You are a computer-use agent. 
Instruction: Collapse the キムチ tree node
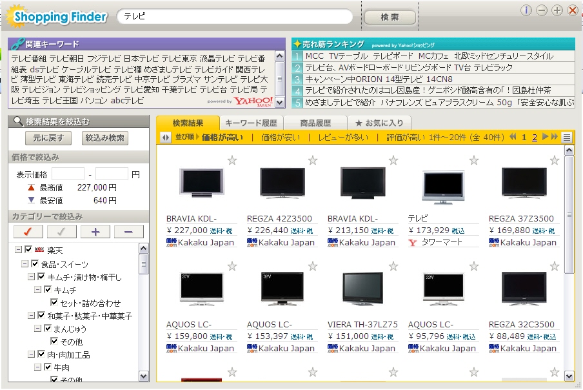37,289
